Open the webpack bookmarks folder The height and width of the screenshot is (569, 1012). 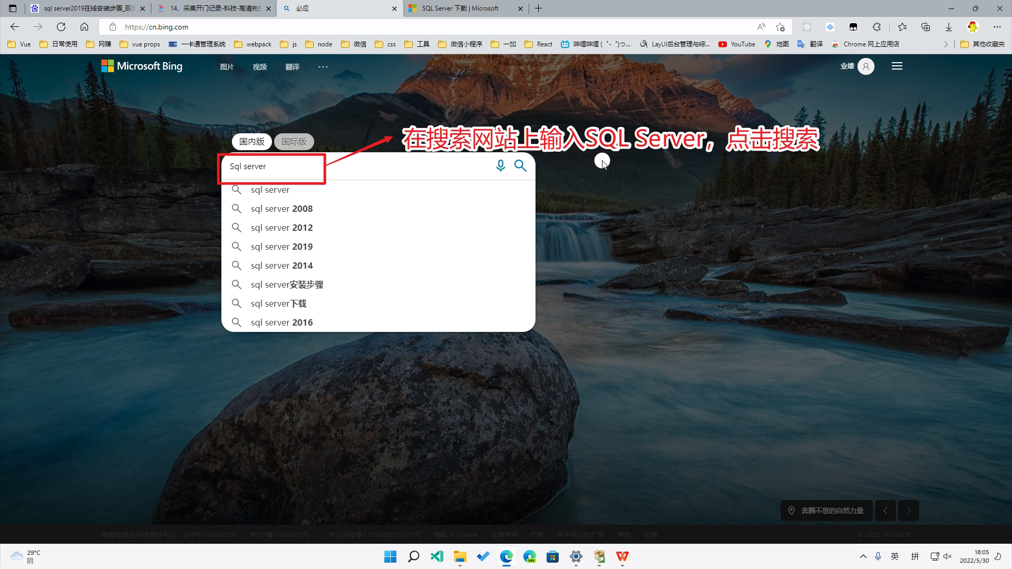[x=253, y=44]
